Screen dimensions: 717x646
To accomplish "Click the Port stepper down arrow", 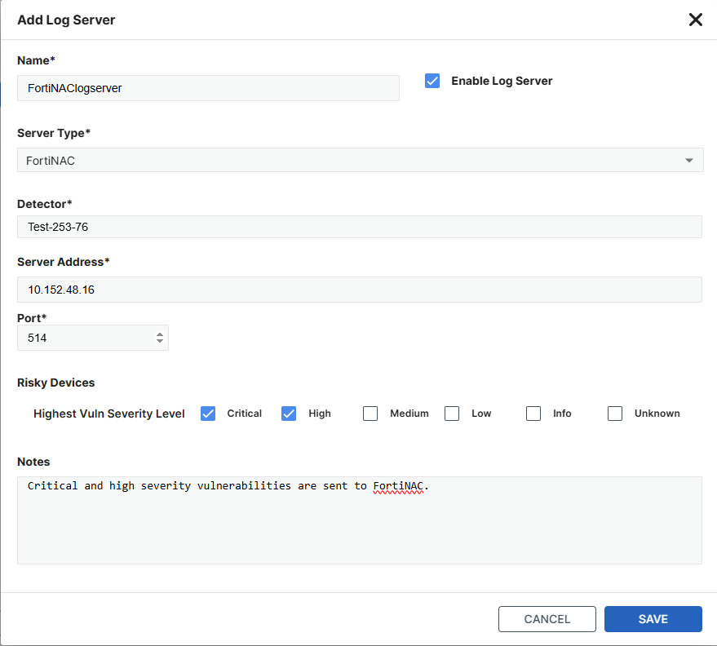I will [160, 342].
